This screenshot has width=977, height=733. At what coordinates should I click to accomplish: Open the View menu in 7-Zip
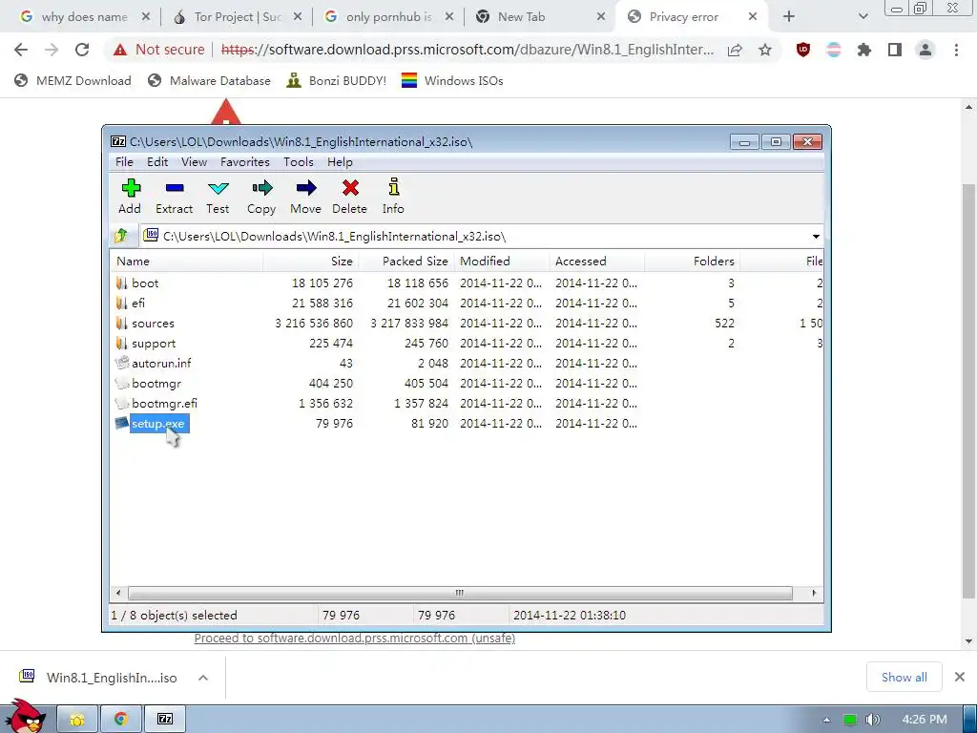click(194, 162)
